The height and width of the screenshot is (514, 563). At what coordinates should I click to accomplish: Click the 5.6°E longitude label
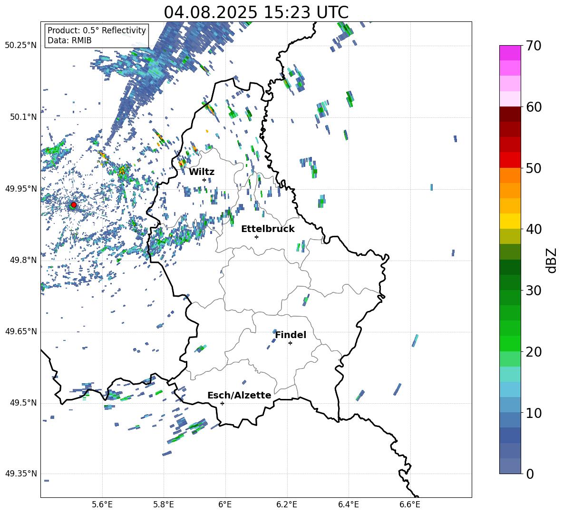tap(102, 504)
